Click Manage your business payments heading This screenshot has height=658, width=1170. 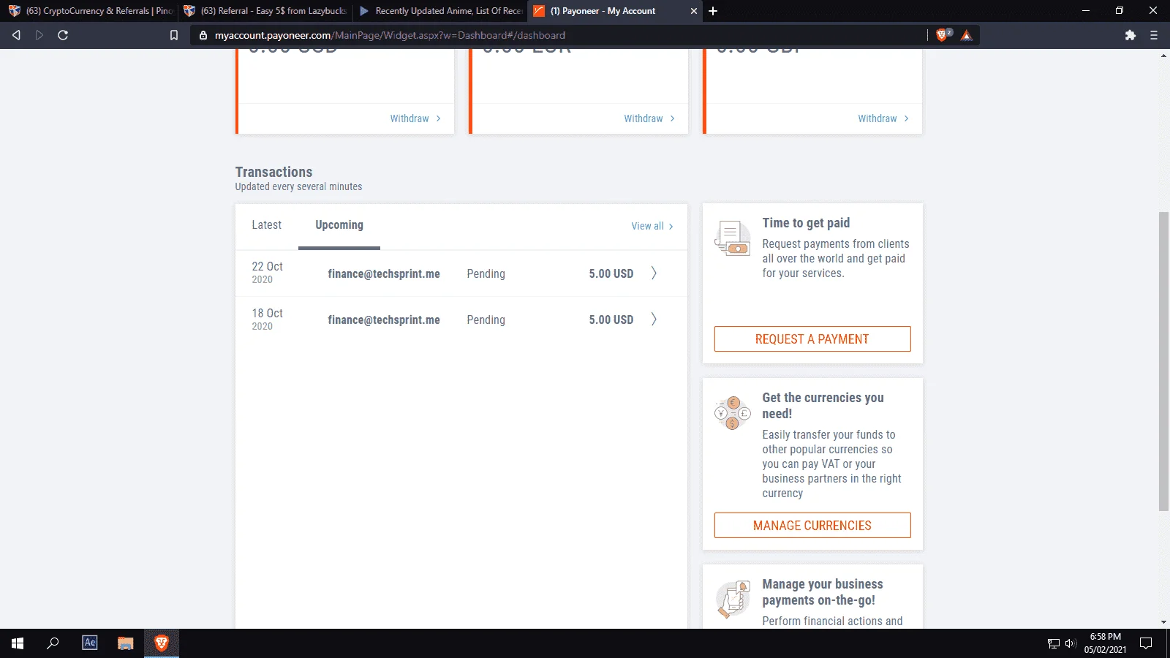click(823, 592)
